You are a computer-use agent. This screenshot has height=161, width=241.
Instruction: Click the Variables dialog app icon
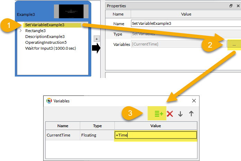click(x=49, y=101)
